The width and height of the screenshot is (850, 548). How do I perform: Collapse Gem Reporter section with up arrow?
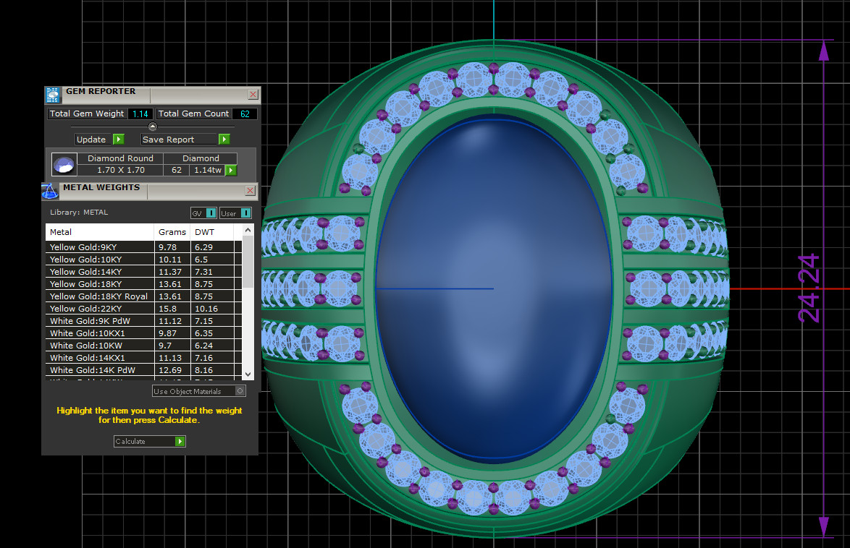click(152, 127)
